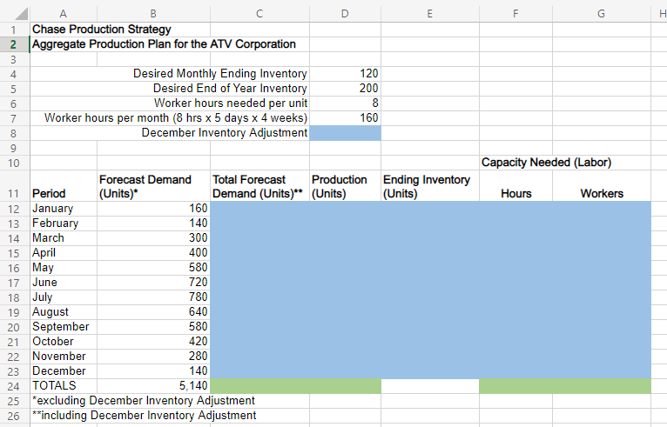Click the 'Workers' heading cell
667x427 pixels.
click(x=602, y=186)
